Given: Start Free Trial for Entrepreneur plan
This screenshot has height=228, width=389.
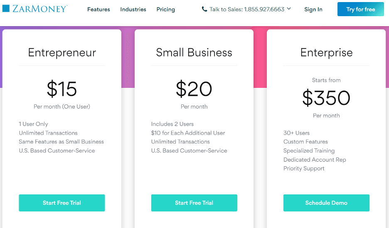Looking at the screenshot, I should click(62, 203).
